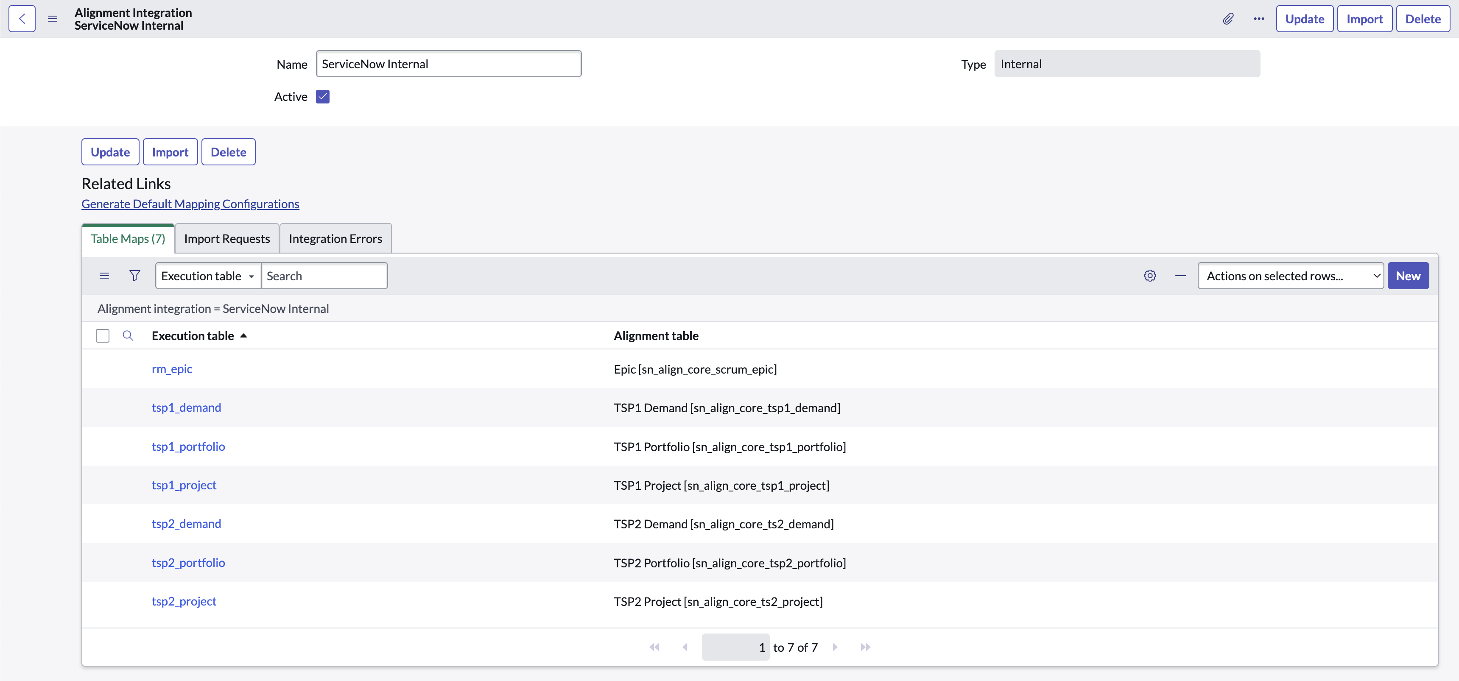Click the Import button in the header
Image resolution: width=1459 pixels, height=681 pixels.
coord(1364,19)
